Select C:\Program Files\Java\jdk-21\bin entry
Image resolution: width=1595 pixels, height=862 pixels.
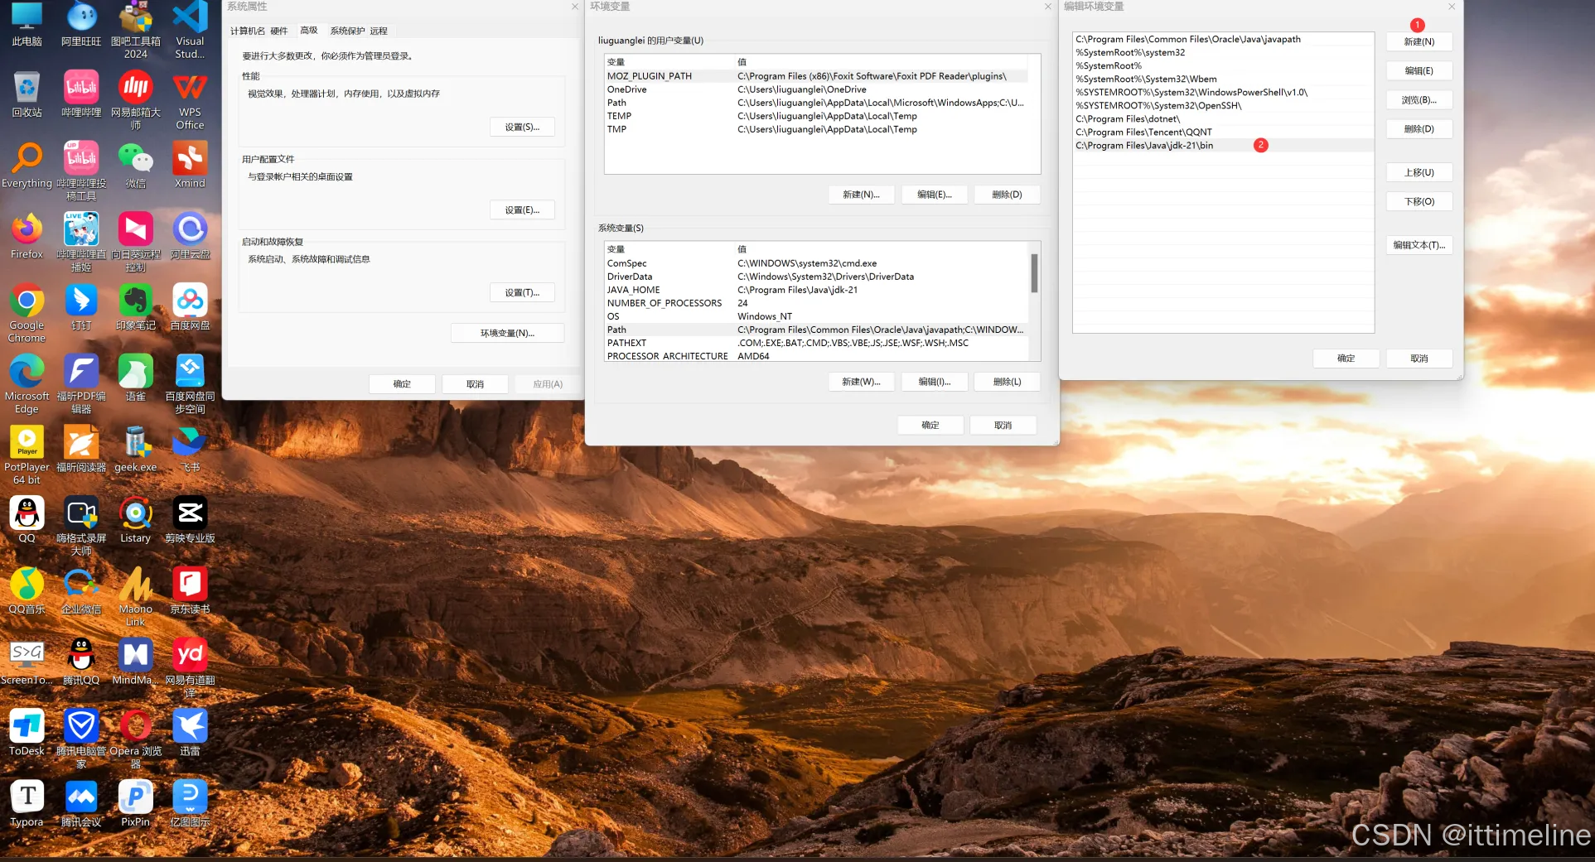(x=1223, y=146)
